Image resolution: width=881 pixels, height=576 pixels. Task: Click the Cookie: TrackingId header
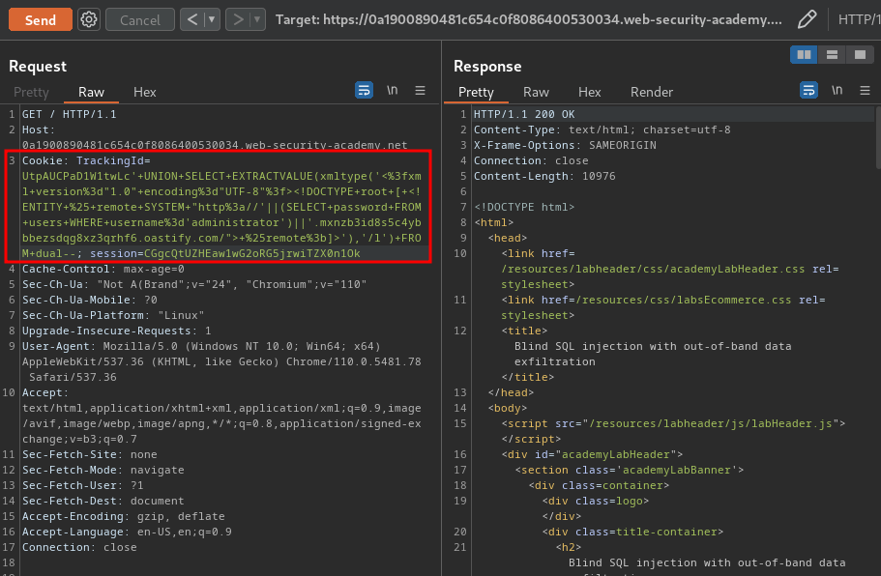[x=86, y=160]
